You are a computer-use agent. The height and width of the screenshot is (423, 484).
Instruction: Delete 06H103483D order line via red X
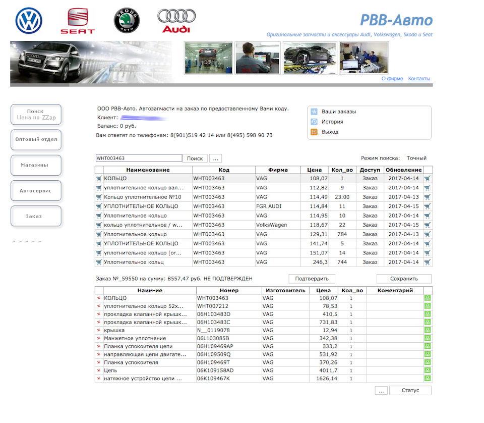pos(99,314)
